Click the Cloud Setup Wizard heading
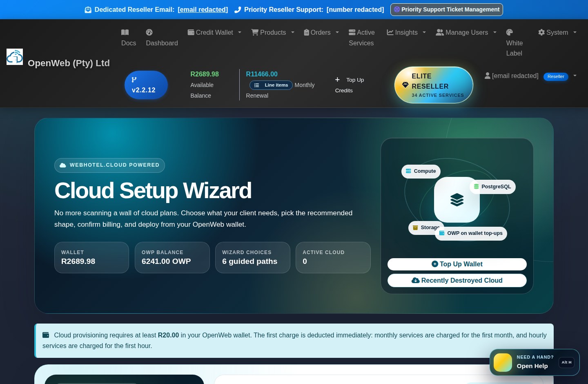588x384 pixels. coord(153,191)
